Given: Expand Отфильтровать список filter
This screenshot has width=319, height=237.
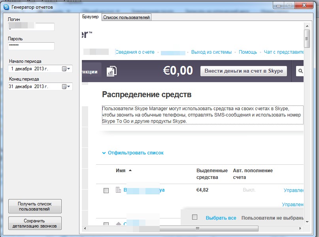Looking at the screenshot, I should click(133, 153).
